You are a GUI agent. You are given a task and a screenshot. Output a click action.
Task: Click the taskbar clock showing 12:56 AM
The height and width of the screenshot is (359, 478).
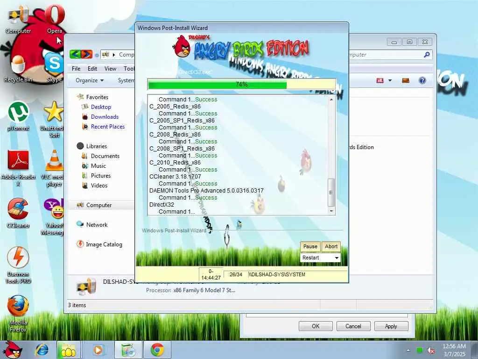[454, 350]
